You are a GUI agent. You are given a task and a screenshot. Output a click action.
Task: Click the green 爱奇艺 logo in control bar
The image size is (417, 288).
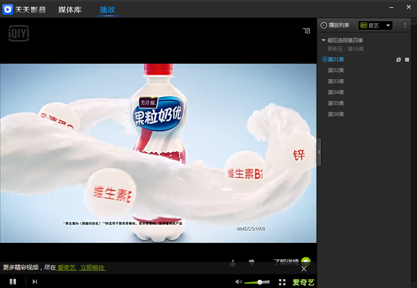coord(304,282)
